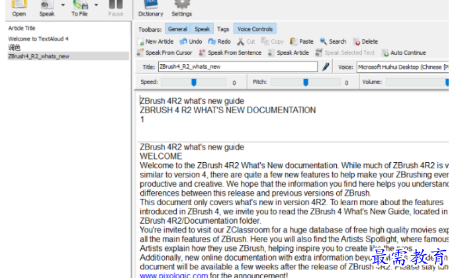This screenshot has height=278, width=452.
Task: Click the To File toolbar icon
Action: tap(79, 8)
